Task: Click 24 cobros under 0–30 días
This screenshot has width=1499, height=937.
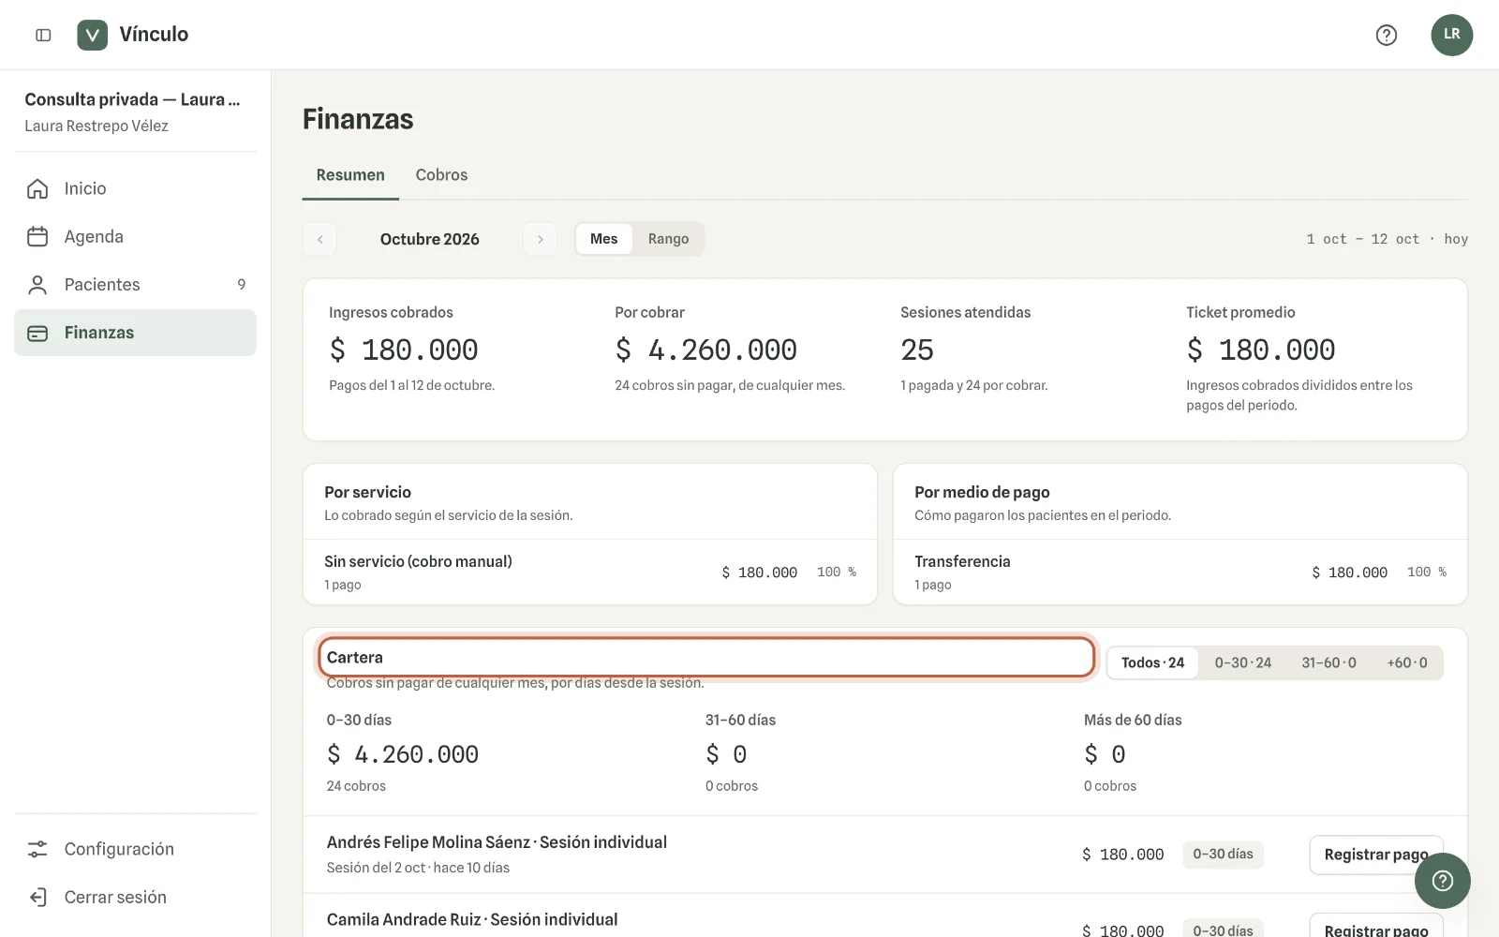Action: pyautogui.click(x=356, y=786)
